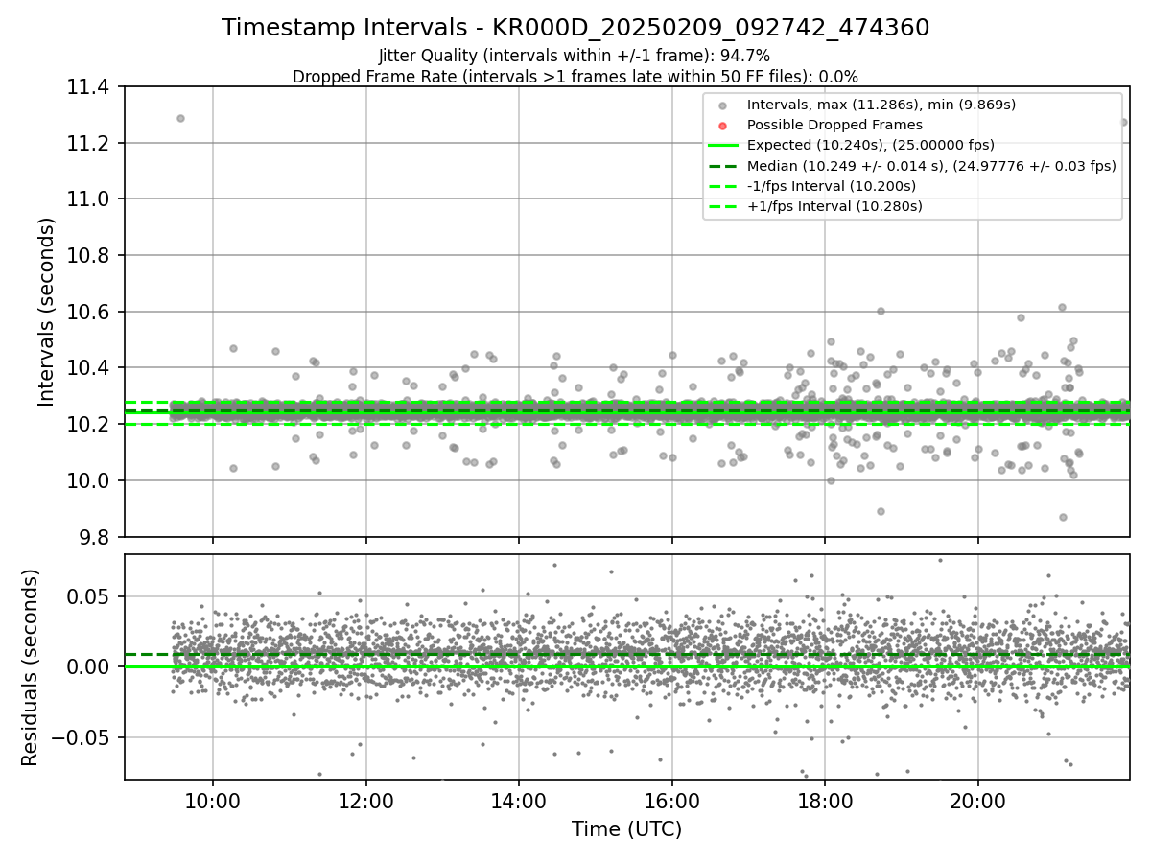Screen dimensions: 1151x863
Task: Click the 11.0 tick label on intervals axis
Action: [x=90, y=199]
